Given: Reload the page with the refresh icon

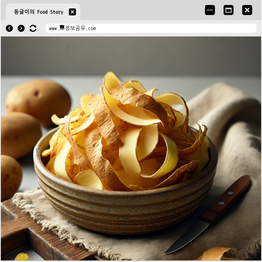Looking at the screenshot, I should pos(33,28).
